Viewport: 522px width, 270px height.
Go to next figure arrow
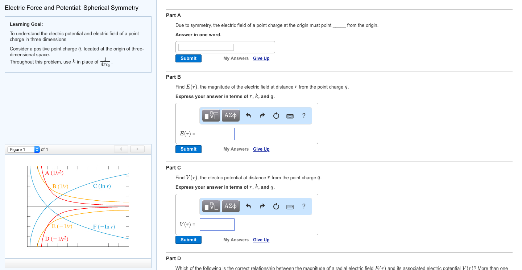[137, 149]
